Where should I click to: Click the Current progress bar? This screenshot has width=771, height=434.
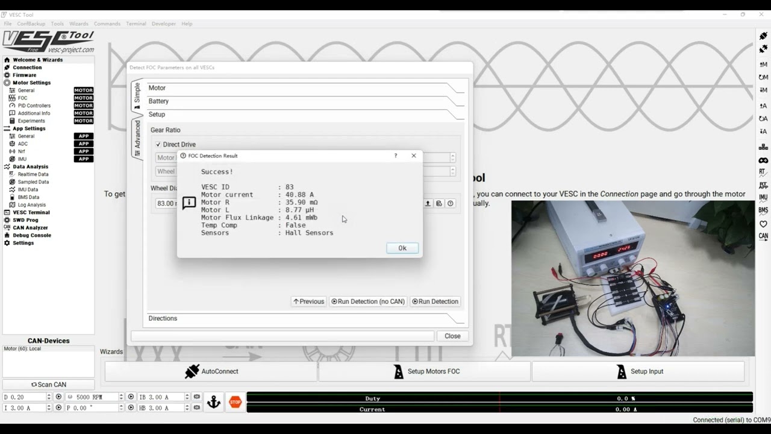[500, 409]
